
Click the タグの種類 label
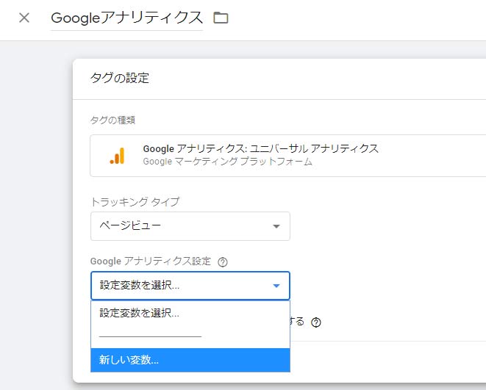click(x=112, y=120)
